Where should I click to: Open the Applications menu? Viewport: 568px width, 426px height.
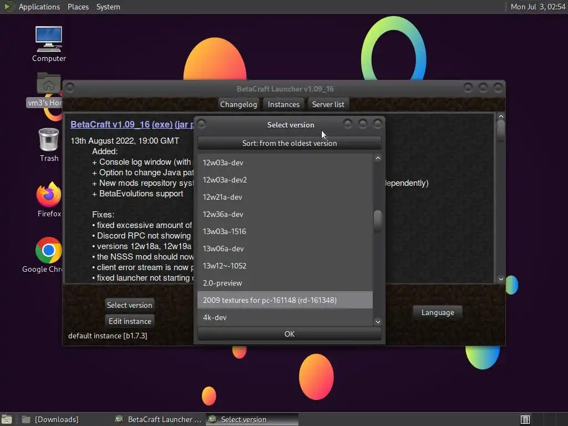click(x=39, y=7)
